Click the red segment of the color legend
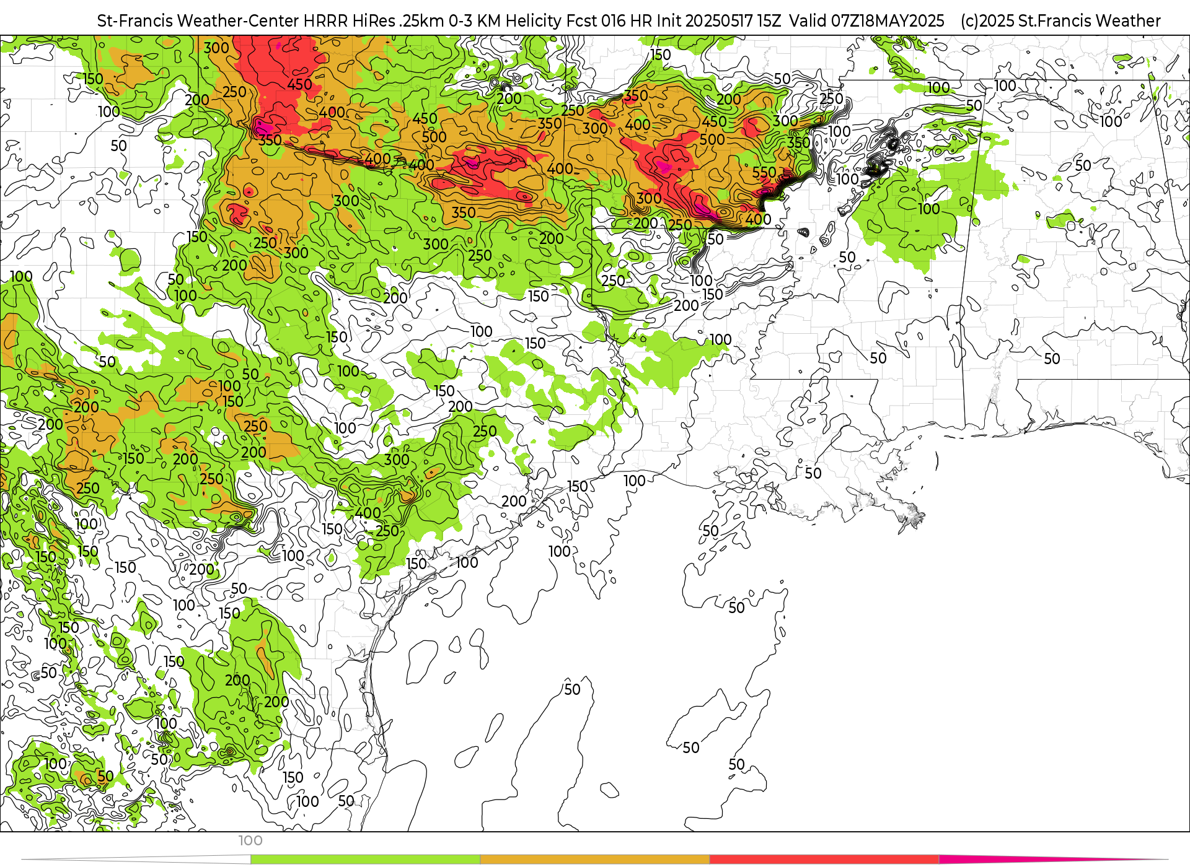Viewport: 1190px width, 867px height. coord(824,860)
